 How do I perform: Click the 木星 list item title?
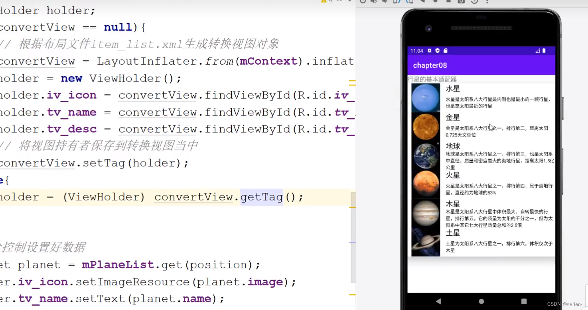pyautogui.click(x=453, y=204)
